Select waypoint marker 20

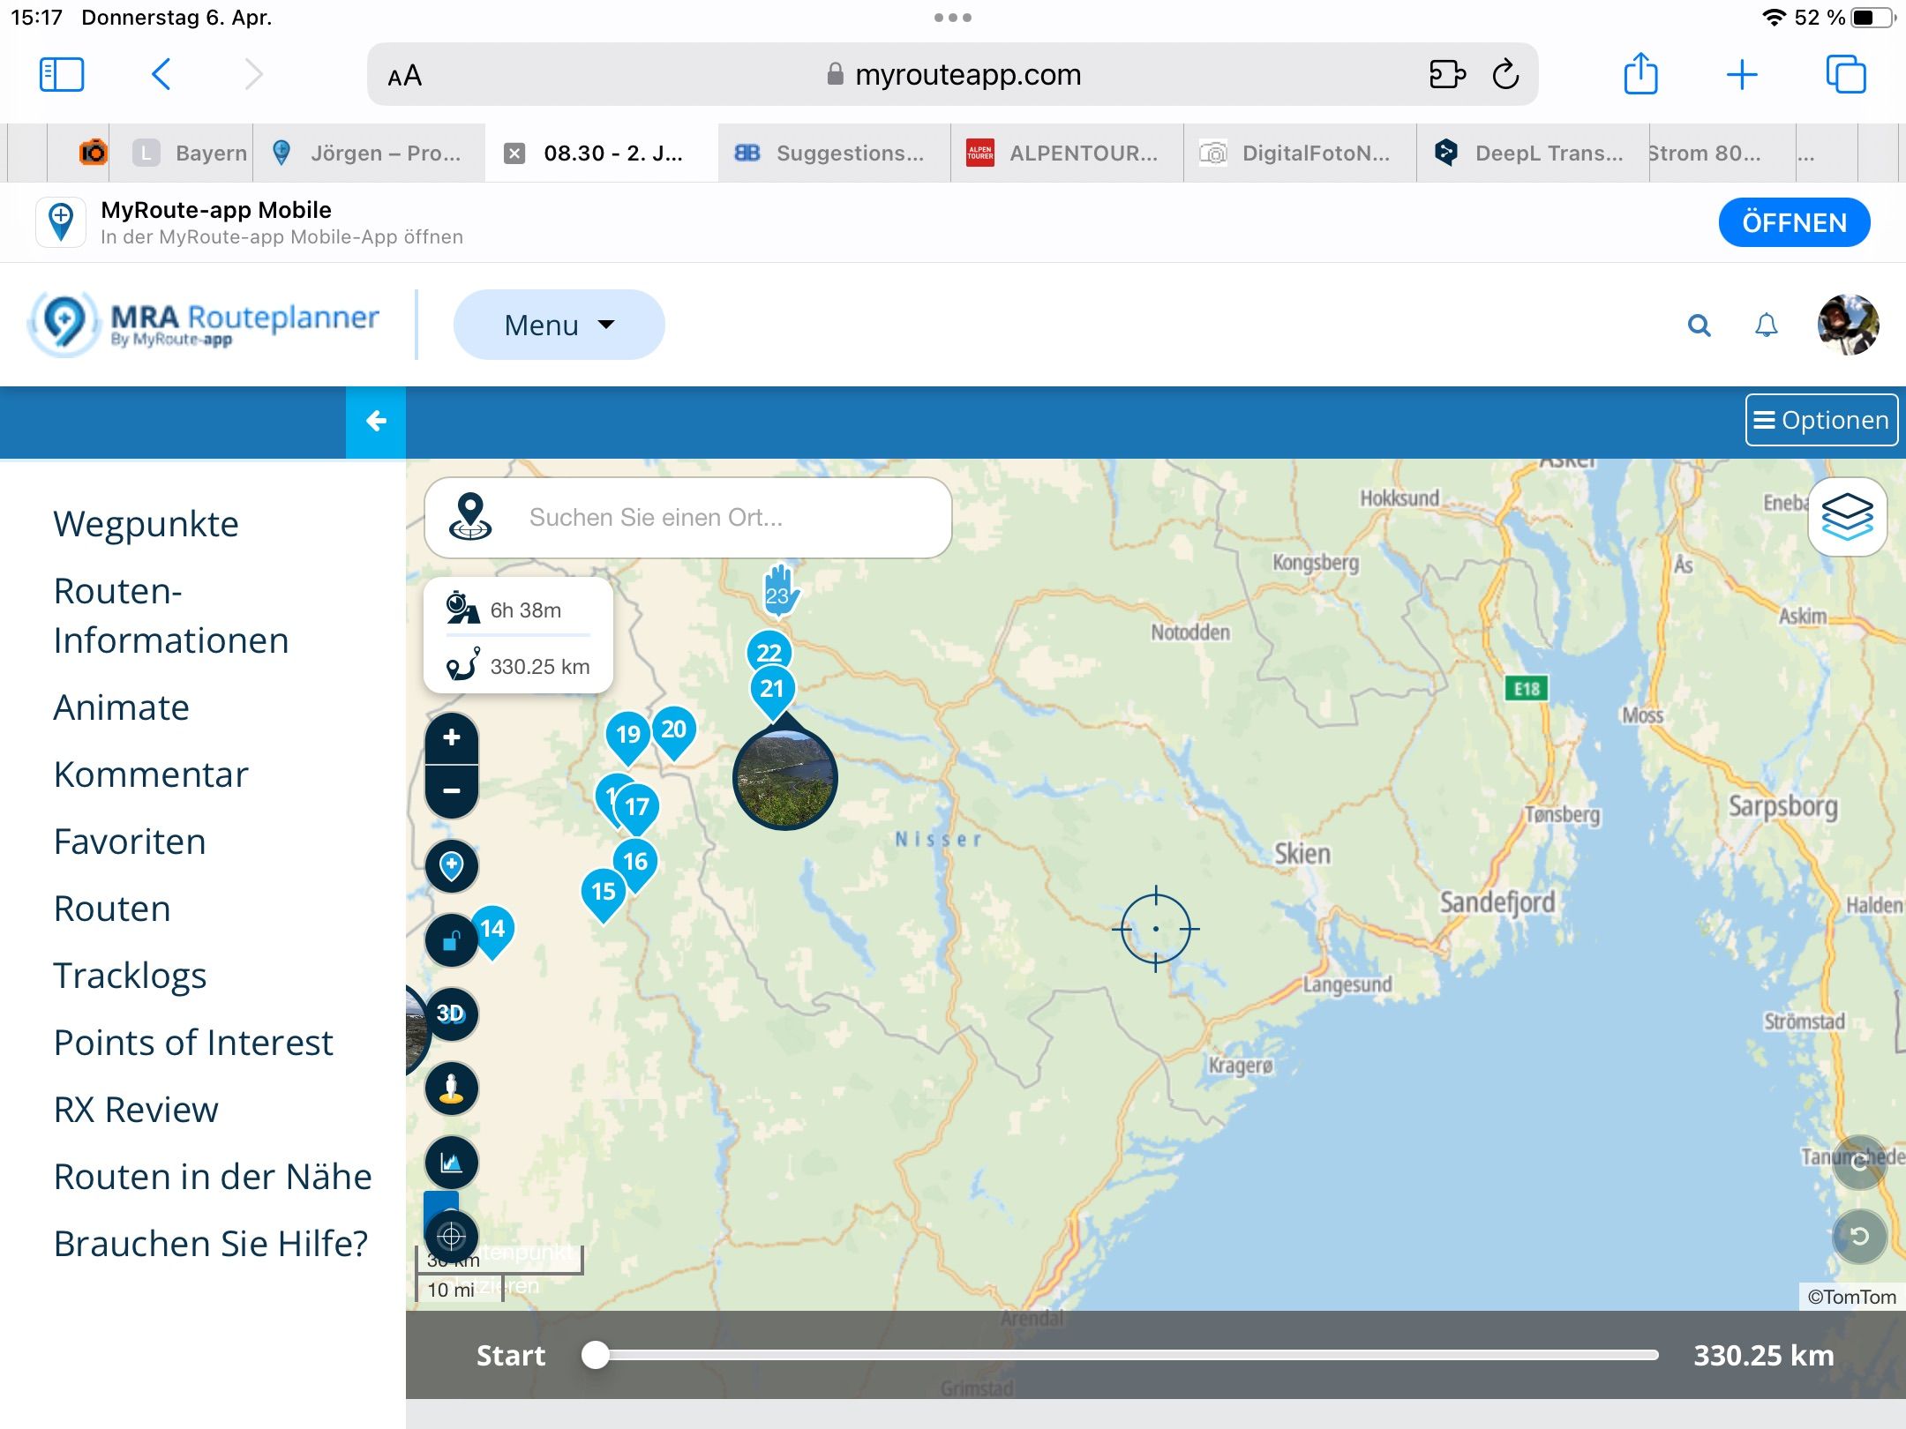coord(674,731)
